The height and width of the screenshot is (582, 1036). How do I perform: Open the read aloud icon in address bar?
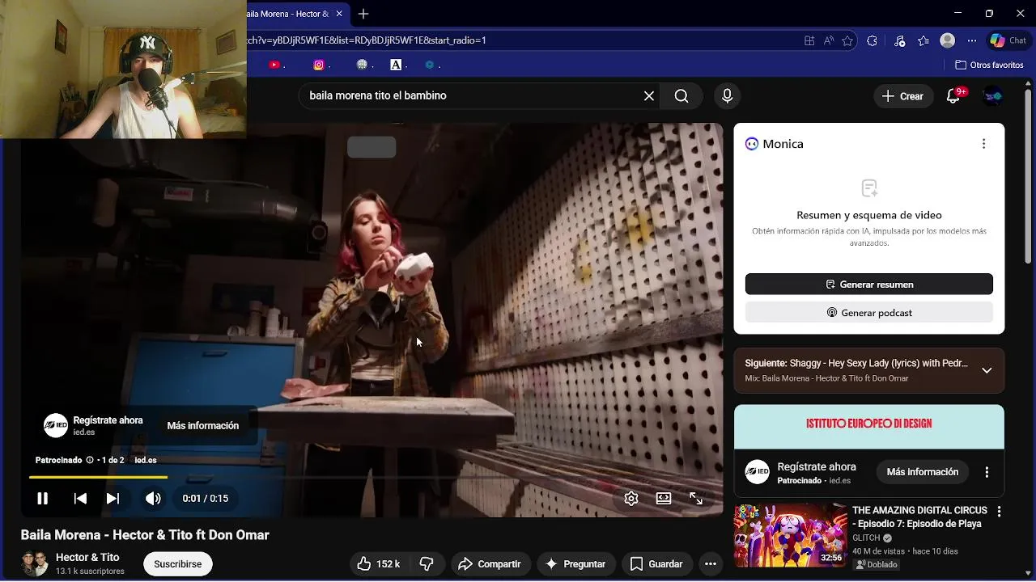(x=828, y=40)
